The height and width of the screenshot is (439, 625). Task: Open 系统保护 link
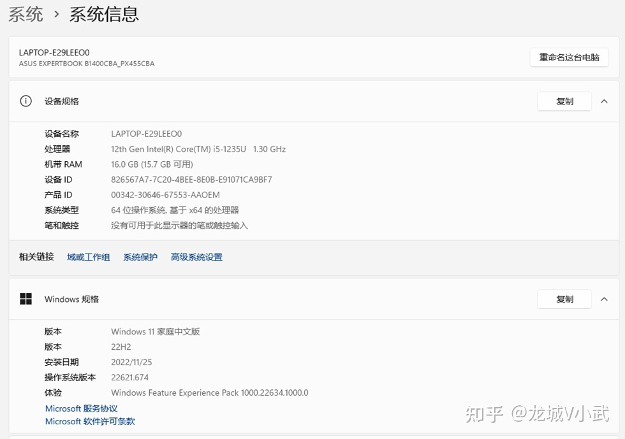(x=140, y=257)
